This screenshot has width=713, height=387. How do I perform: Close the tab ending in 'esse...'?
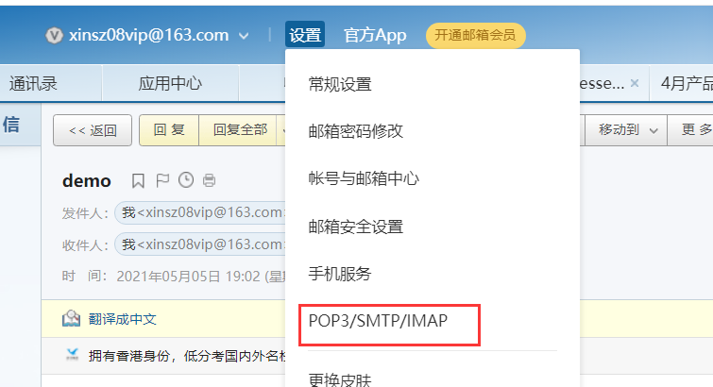[x=635, y=83]
